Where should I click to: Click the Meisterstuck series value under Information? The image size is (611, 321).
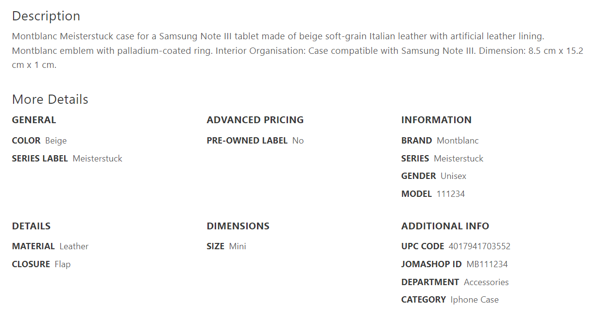(458, 159)
